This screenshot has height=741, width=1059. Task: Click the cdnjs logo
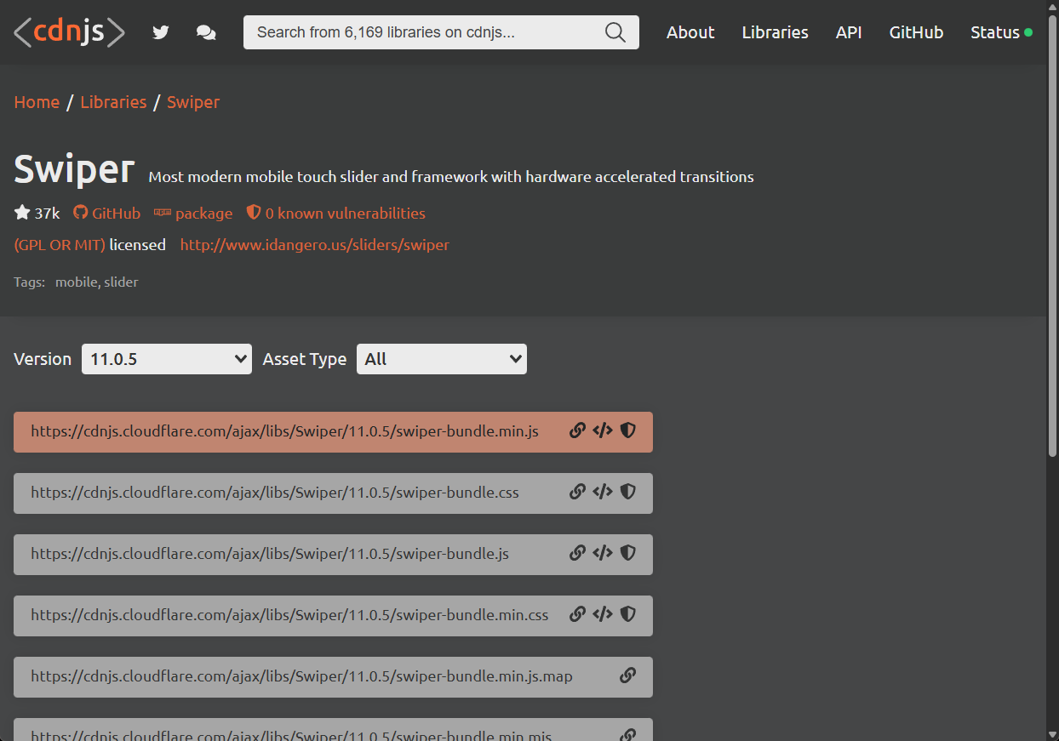coord(70,32)
